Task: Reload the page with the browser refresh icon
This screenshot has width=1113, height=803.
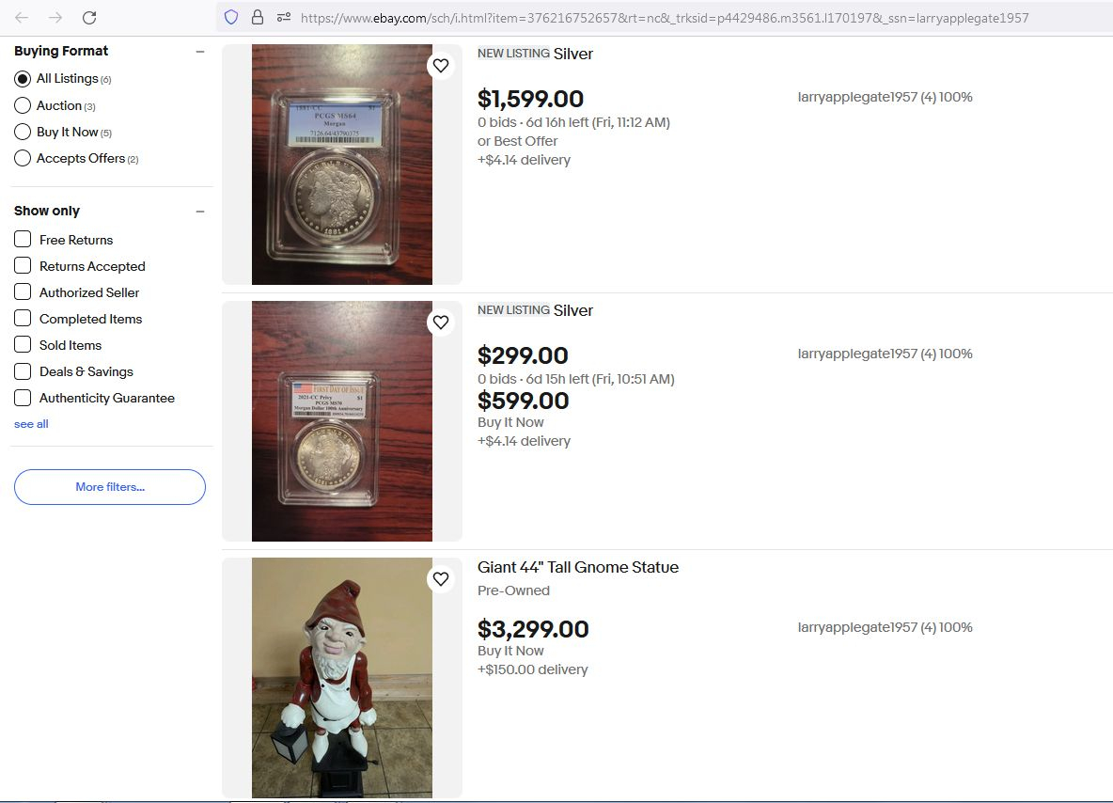Action: 89,18
